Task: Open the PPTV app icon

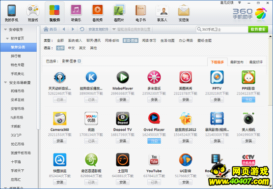Action: point(217,77)
